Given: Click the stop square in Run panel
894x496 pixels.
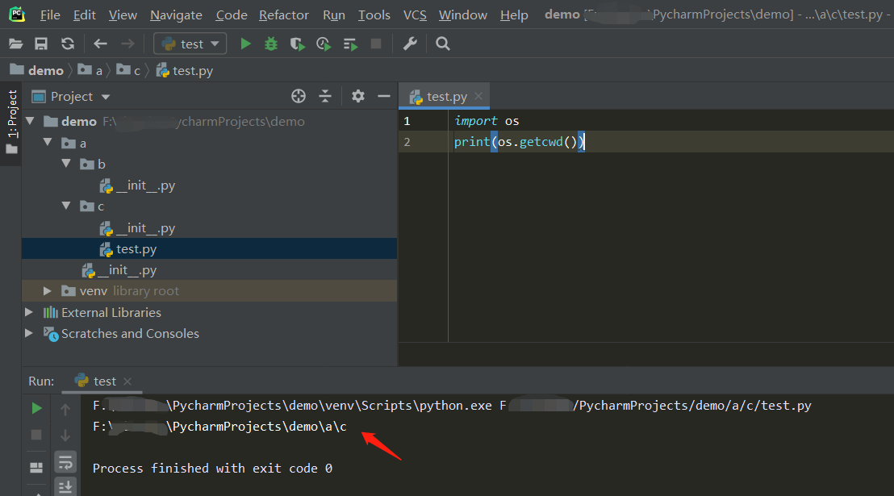Looking at the screenshot, I should coord(36,435).
